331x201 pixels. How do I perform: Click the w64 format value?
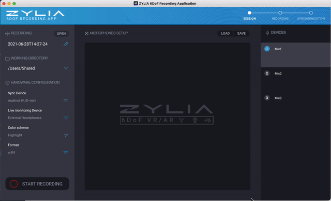11,153
